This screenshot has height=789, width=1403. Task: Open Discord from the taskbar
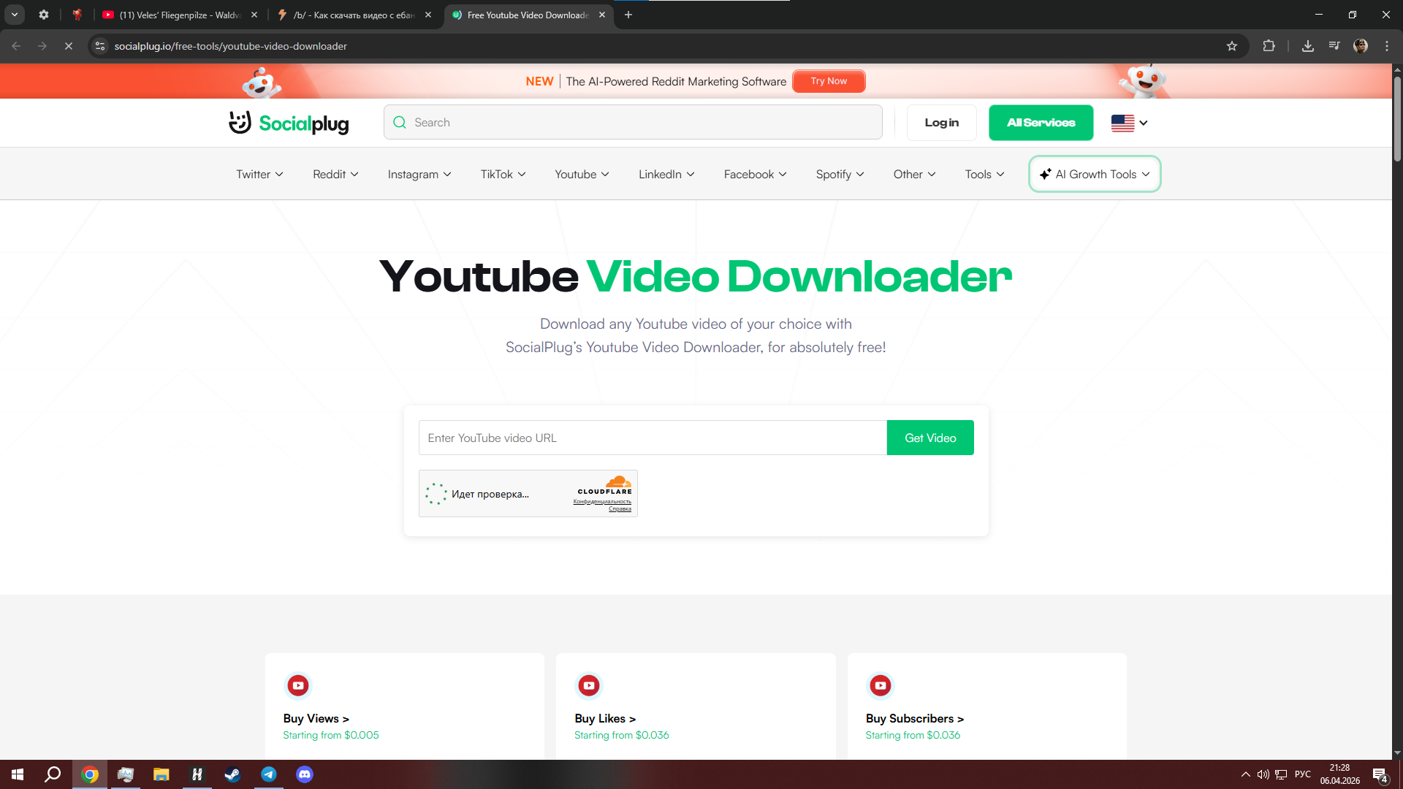[305, 774]
